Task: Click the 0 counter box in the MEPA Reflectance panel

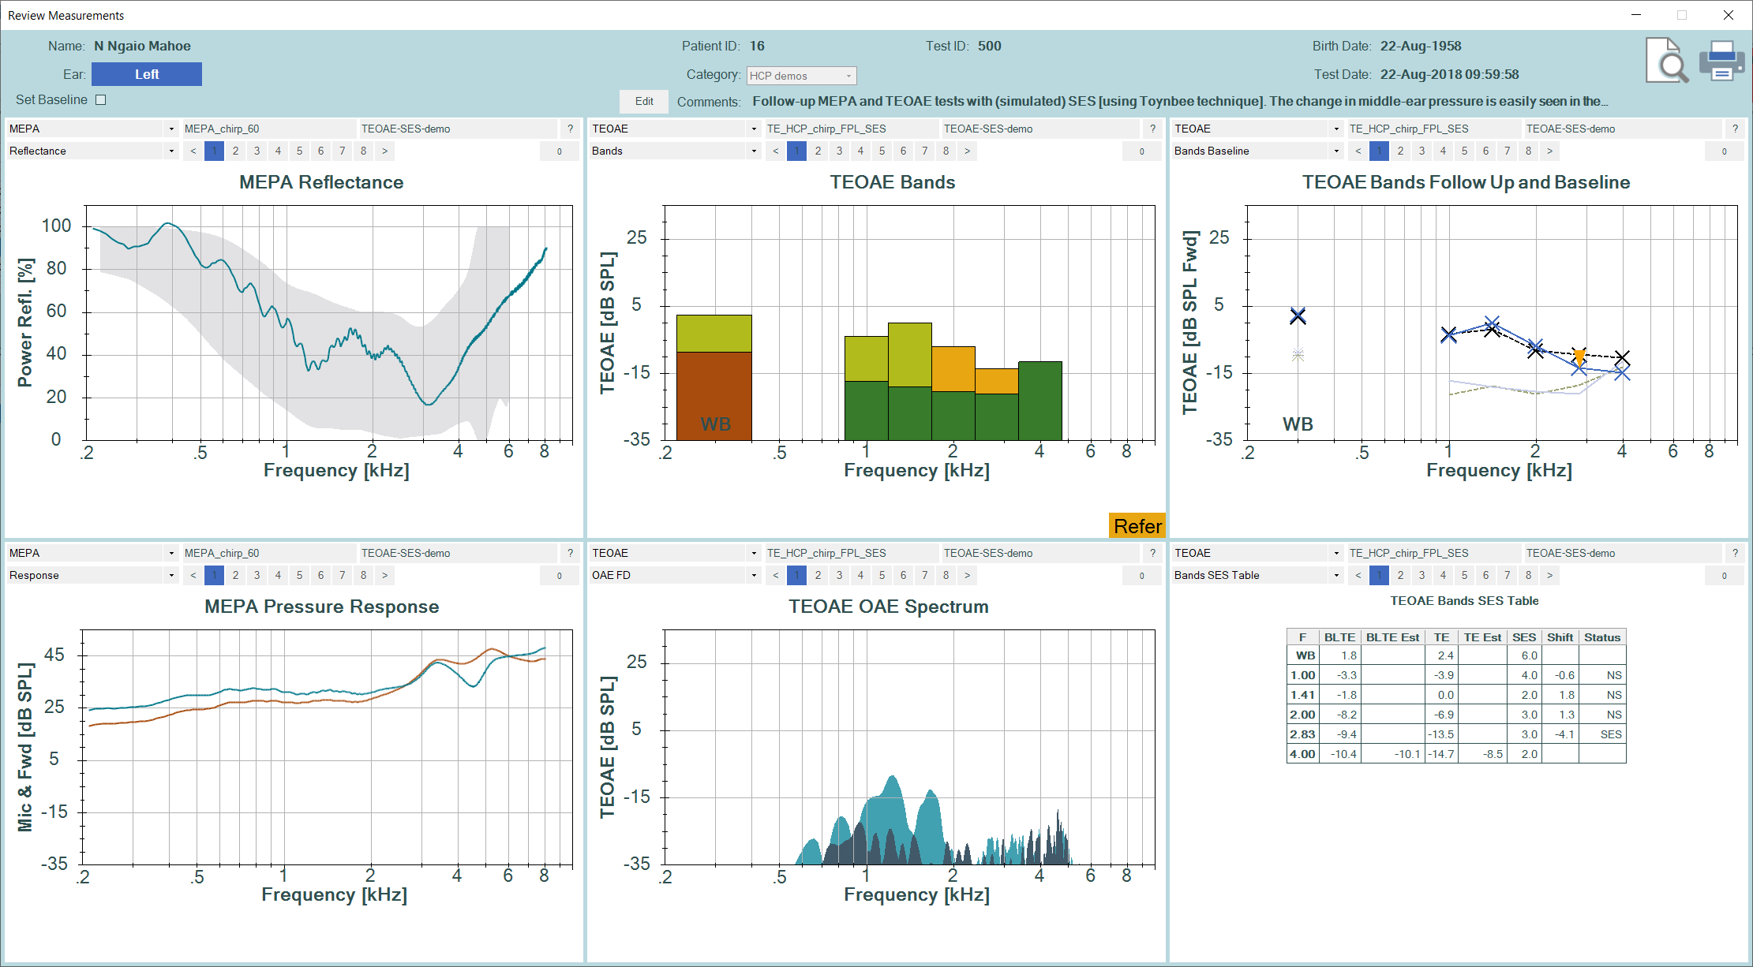Action: 560,151
